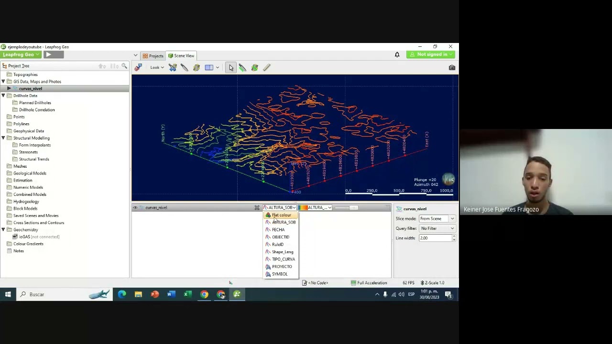
Task: Toggle visibility eye of curvas_nivel layer
Action: (x=135, y=207)
